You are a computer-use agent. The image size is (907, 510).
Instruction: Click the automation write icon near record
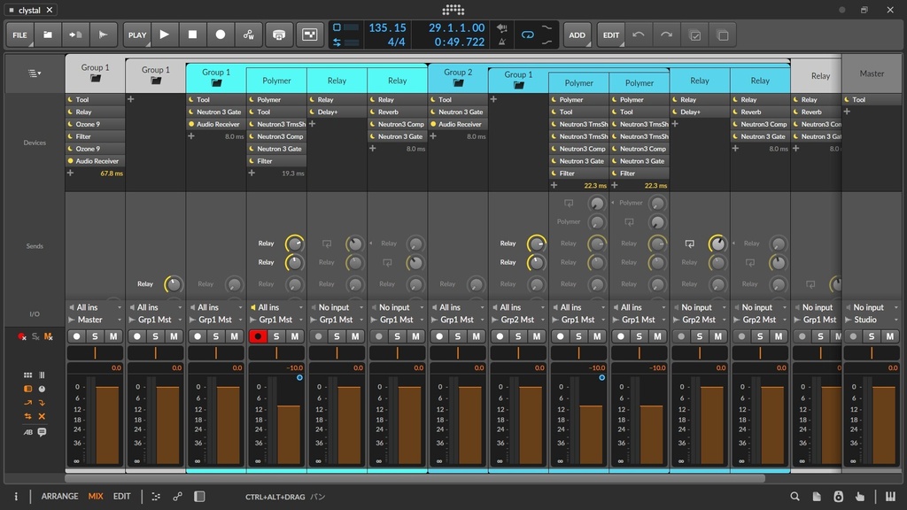pos(249,35)
